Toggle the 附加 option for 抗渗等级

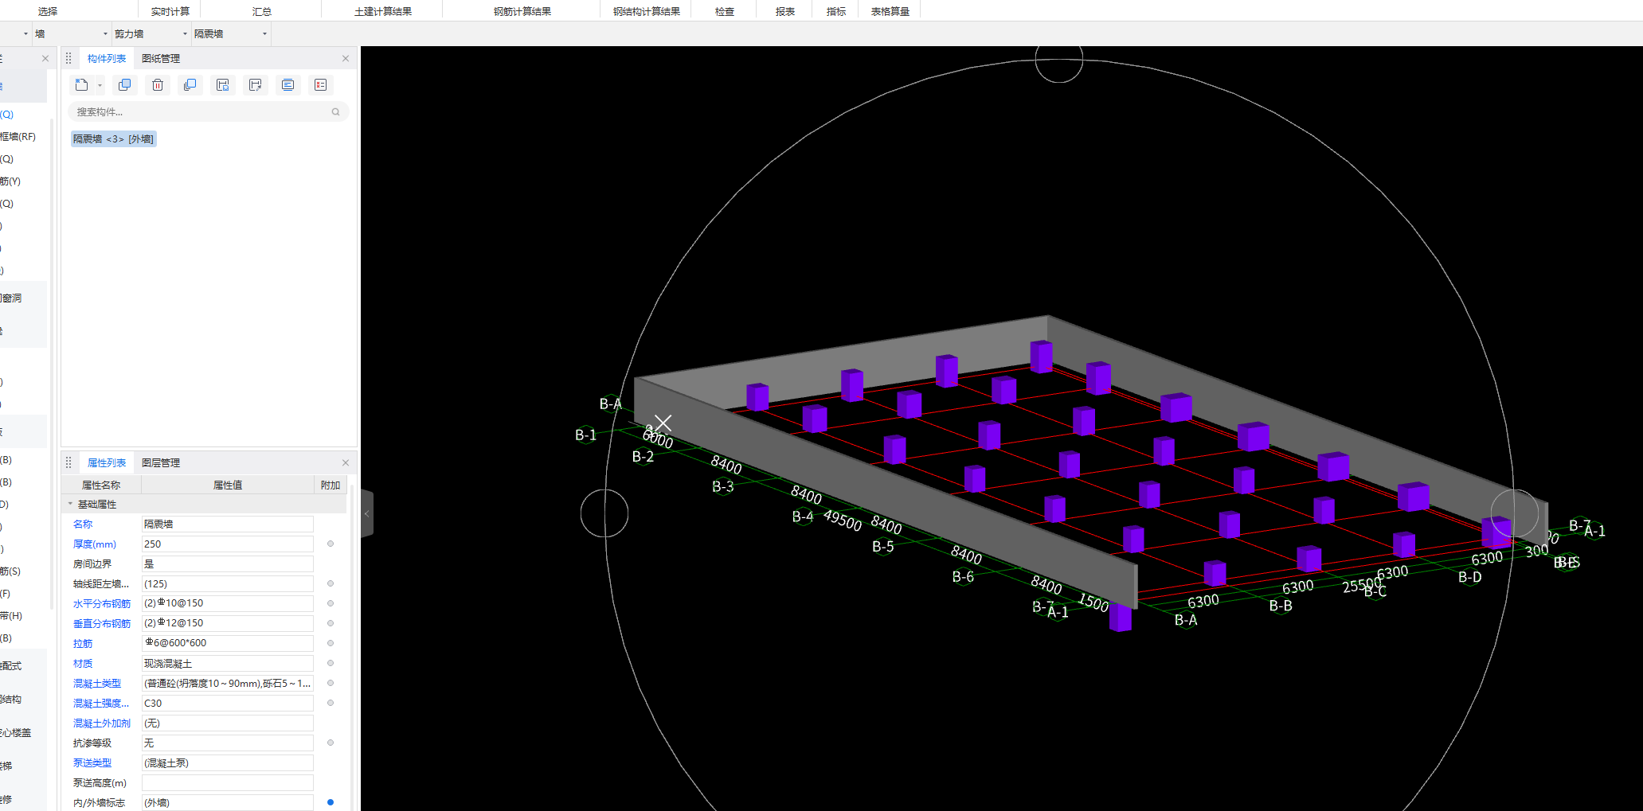point(331,743)
